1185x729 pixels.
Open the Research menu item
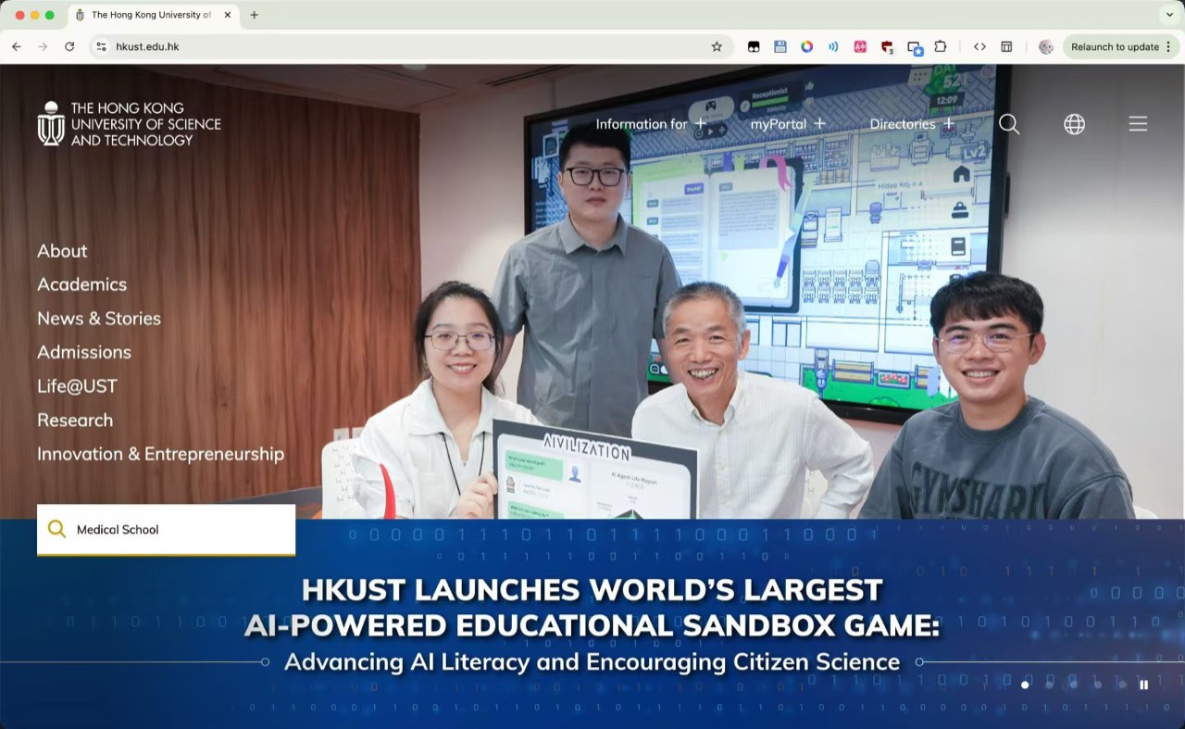click(x=75, y=421)
